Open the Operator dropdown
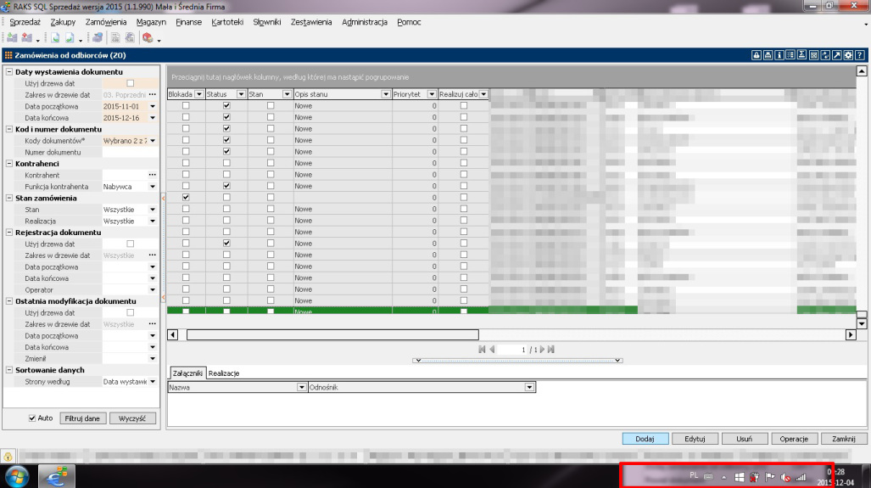The height and width of the screenshot is (488, 871). pos(153,289)
